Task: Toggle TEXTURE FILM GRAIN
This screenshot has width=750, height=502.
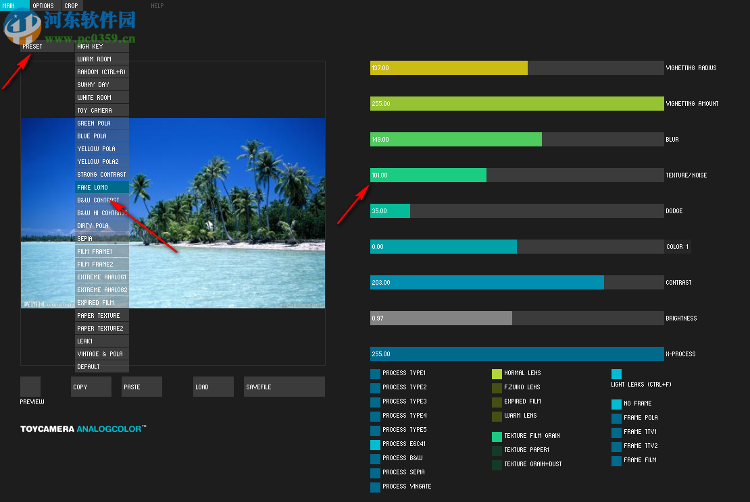Action: 497,436
